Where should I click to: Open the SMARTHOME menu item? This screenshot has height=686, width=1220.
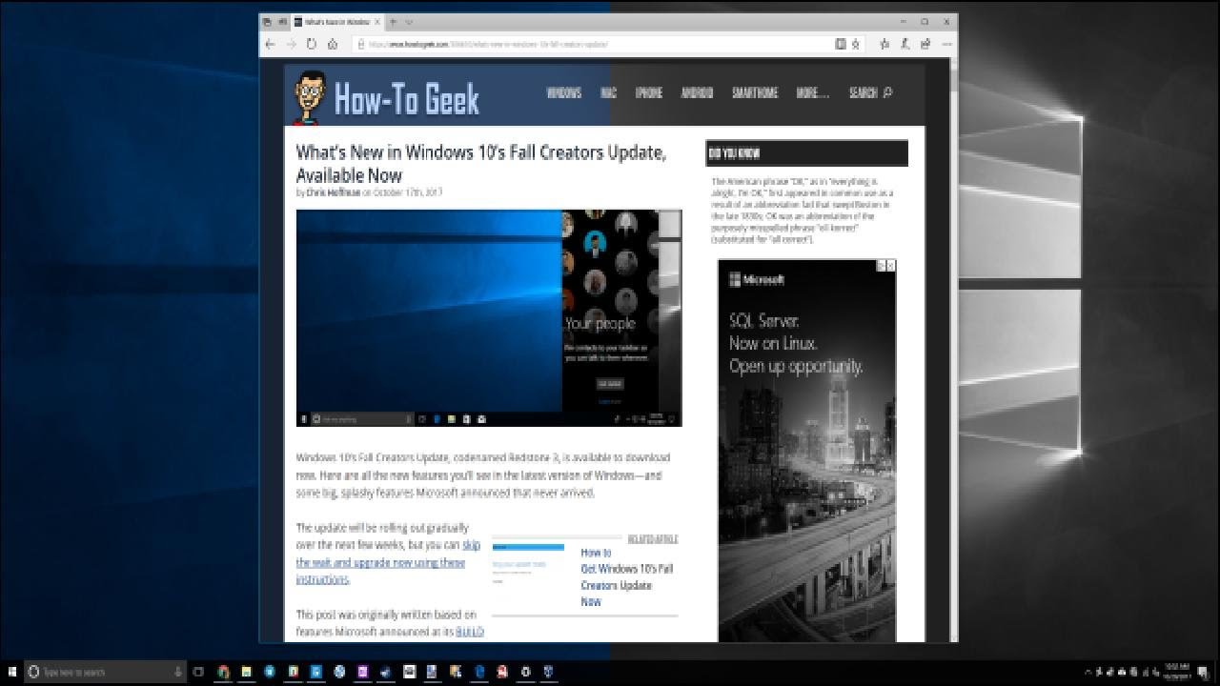(x=755, y=92)
